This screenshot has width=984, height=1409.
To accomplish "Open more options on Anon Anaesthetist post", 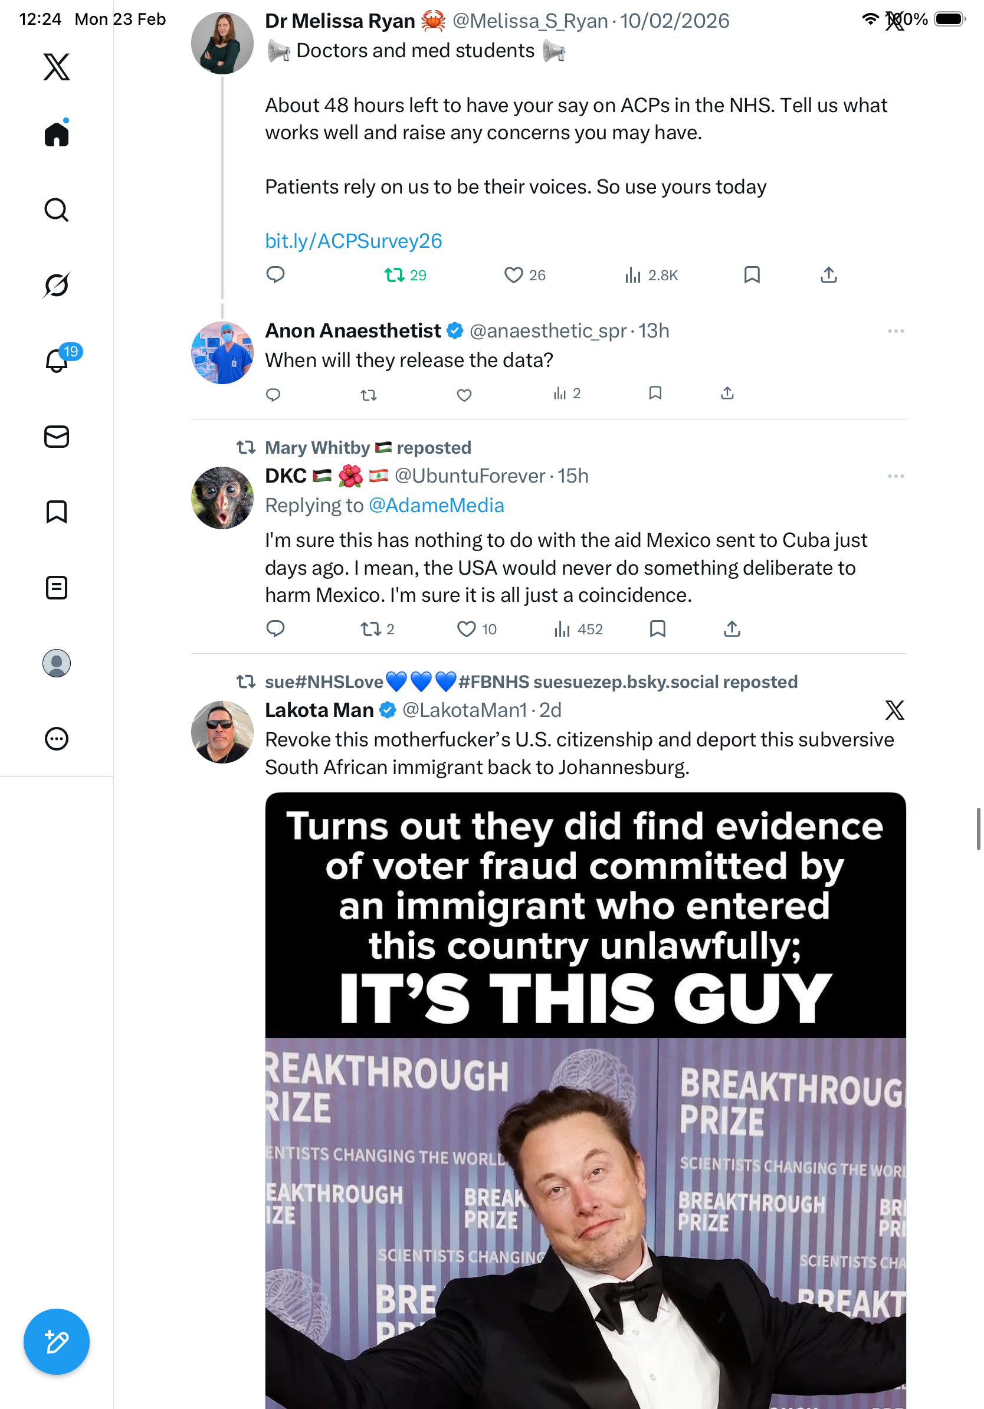I will click(x=895, y=332).
